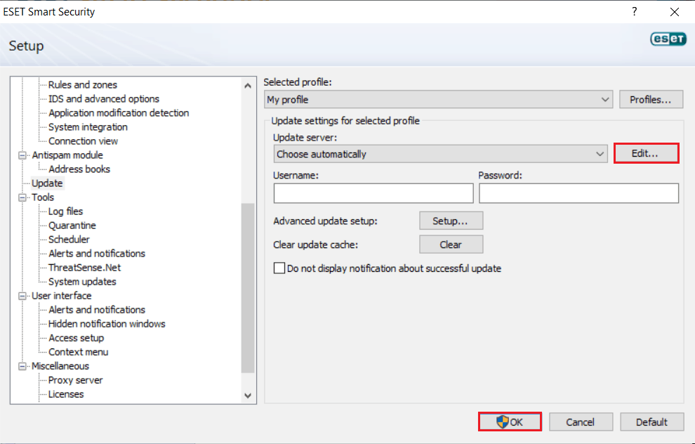Select Antispam module in tree
This screenshot has height=444, width=695.
pyautogui.click(x=67, y=155)
